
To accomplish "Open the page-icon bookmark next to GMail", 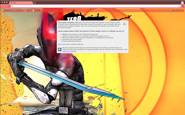I will [36, 11].
